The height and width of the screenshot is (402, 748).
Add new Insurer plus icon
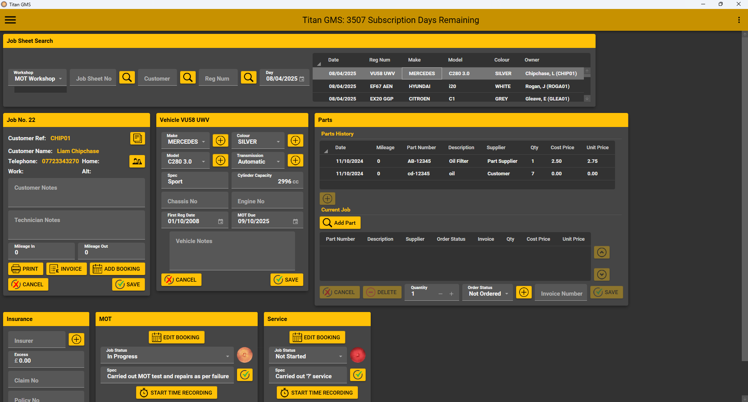coord(76,339)
